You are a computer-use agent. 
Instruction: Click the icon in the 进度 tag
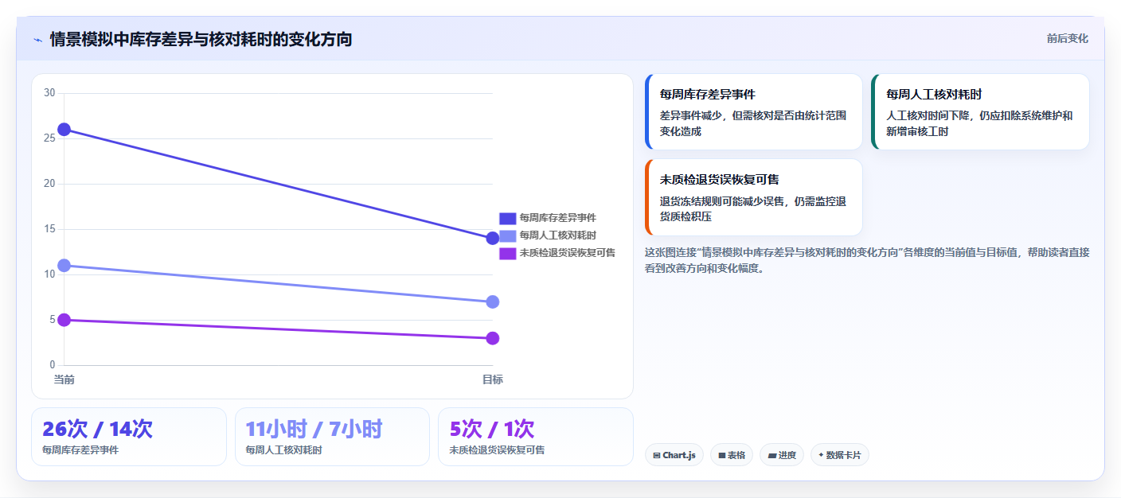tap(771, 456)
